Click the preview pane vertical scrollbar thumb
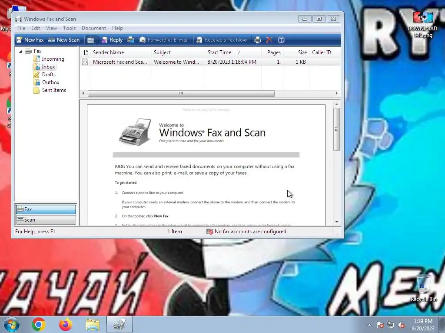Viewport: 445px width, 333px height. pyautogui.click(x=337, y=129)
